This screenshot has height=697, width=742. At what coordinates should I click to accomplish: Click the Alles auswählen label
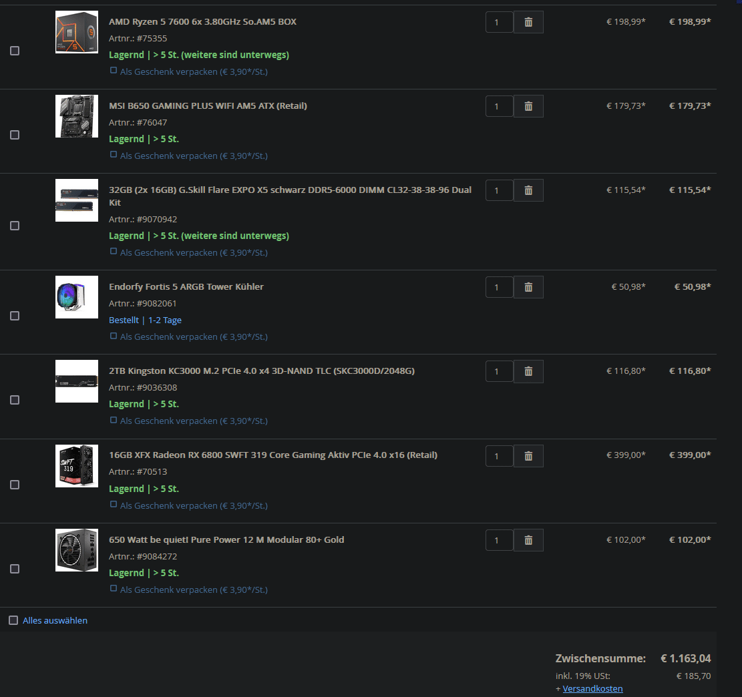(55, 620)
